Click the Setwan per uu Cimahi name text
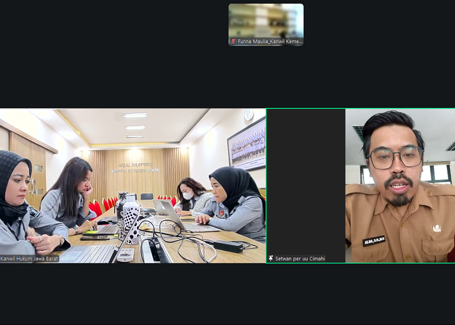Image resolution: width=455 pixels, height=325 pixels. coord(300,259)
